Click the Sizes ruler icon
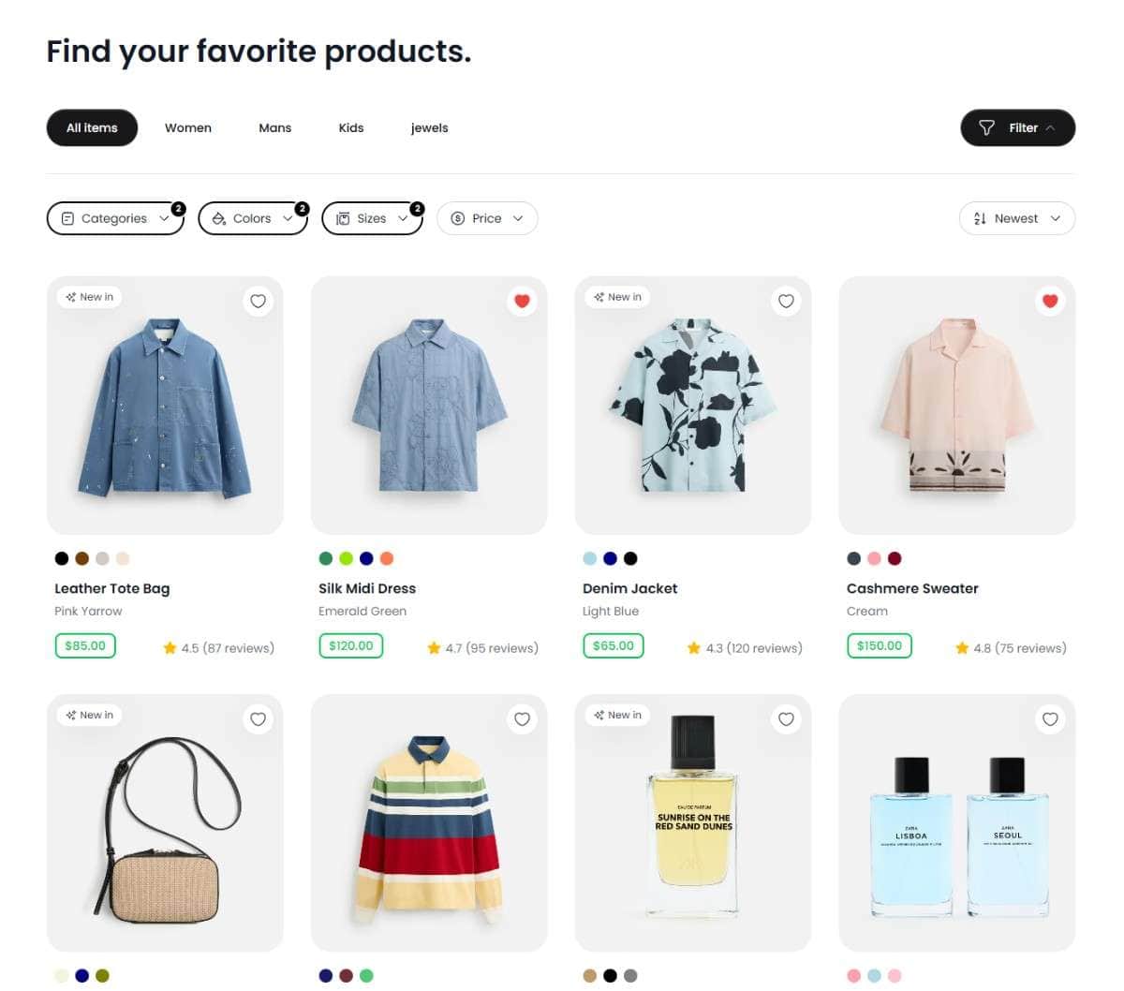This screenshot has width=1124, height=991. 342,217
